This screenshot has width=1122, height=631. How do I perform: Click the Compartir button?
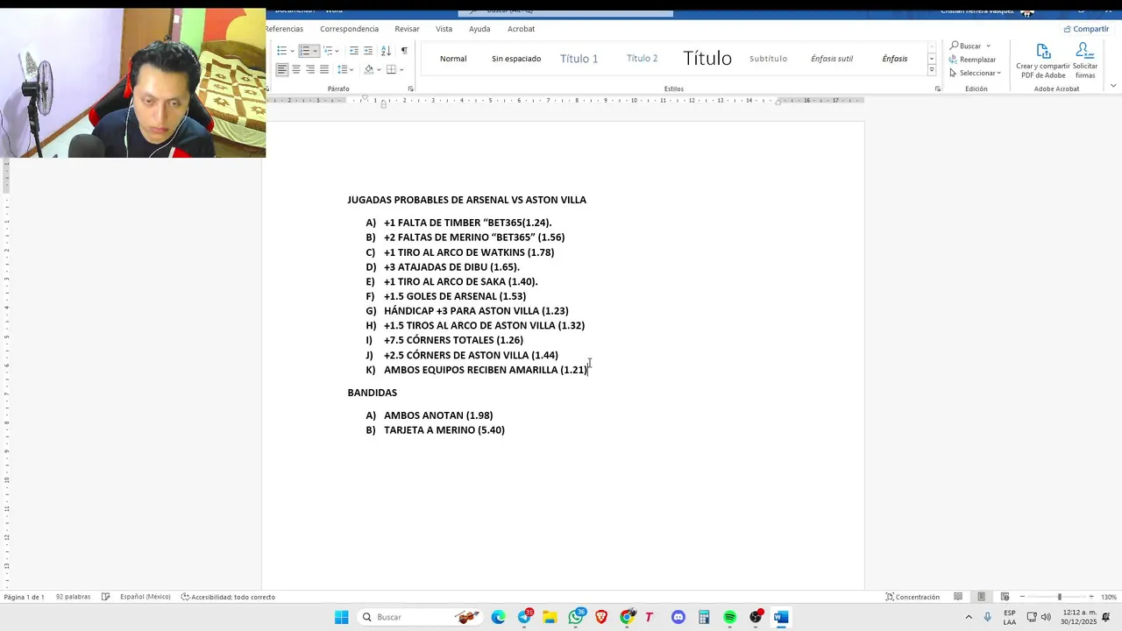[1086, 29]
